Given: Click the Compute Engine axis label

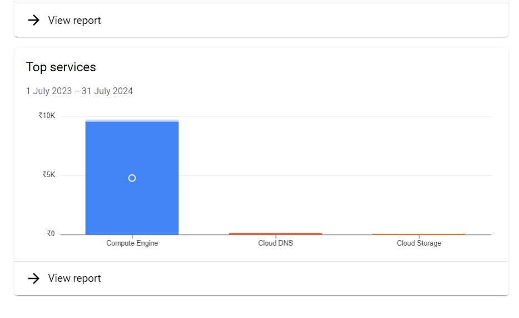Looking at the screenshot, I should 132,243.
